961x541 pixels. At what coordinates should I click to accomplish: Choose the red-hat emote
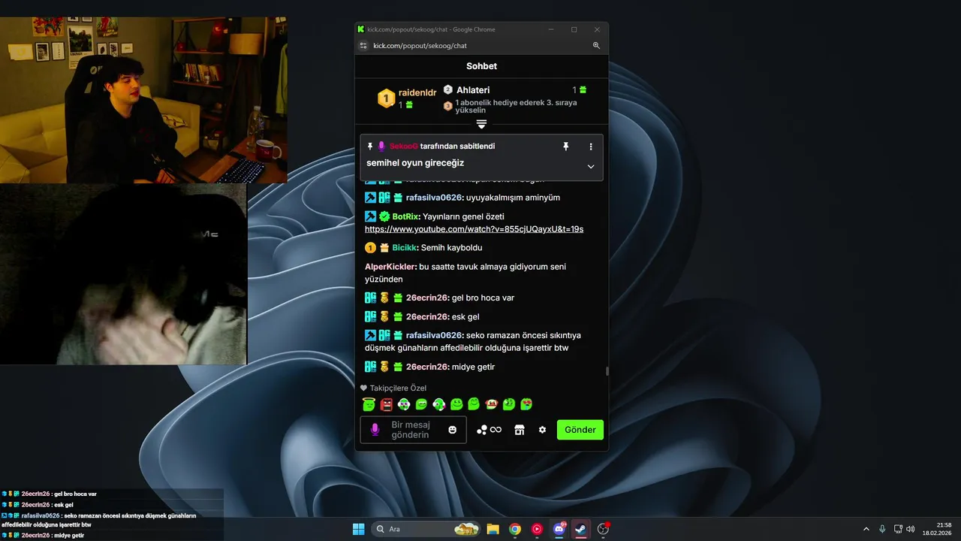click(x=492, y=404)
